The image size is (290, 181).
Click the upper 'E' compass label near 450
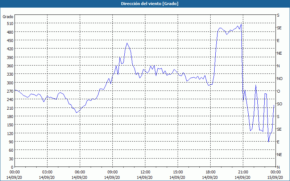pos(278,41)
